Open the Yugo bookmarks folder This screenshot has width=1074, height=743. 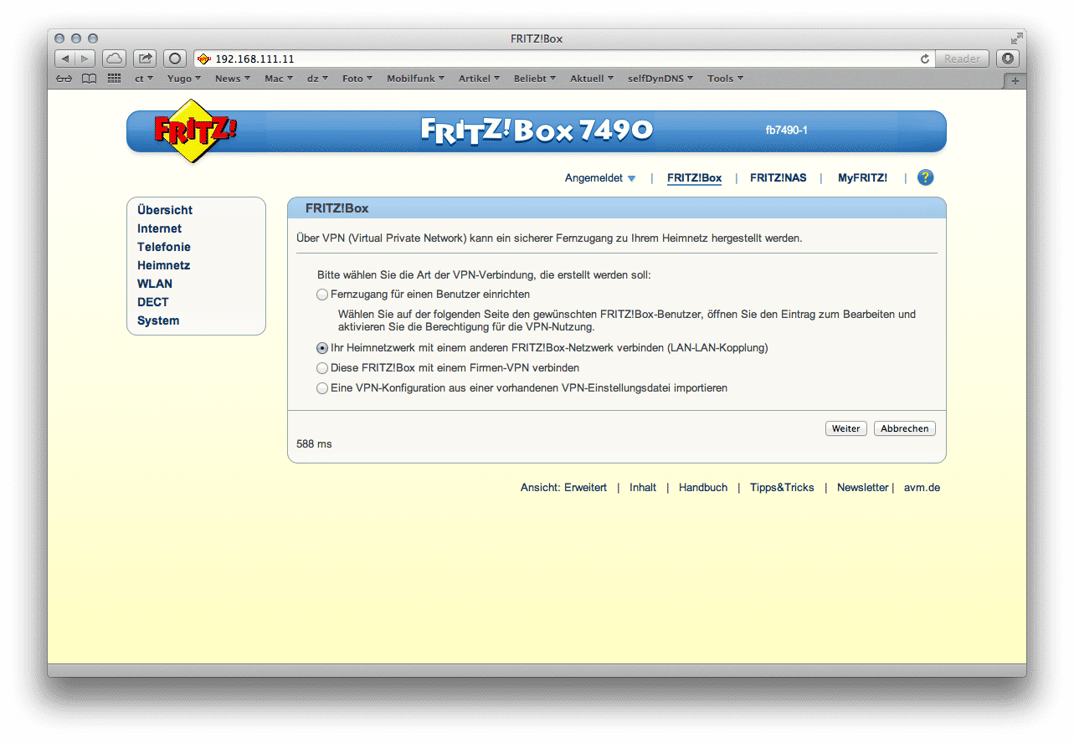pos(184,79)
